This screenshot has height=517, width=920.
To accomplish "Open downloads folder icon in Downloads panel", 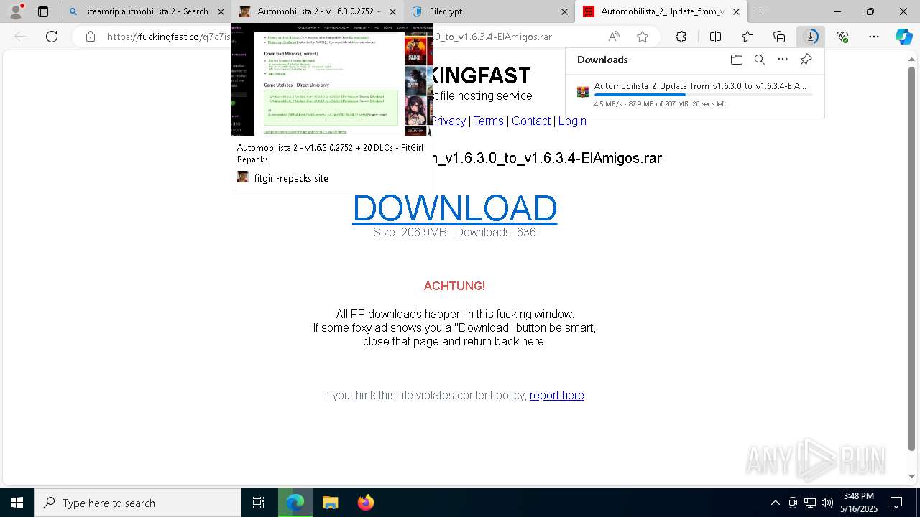I will (x=736, y=60).
